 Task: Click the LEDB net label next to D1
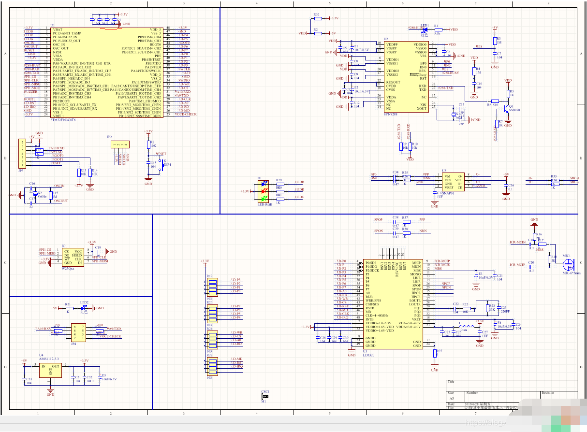tap(299, 182)
